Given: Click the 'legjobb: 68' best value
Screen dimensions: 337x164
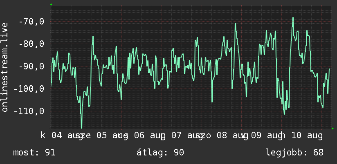Looking at the screenshot, I should 294,153.
